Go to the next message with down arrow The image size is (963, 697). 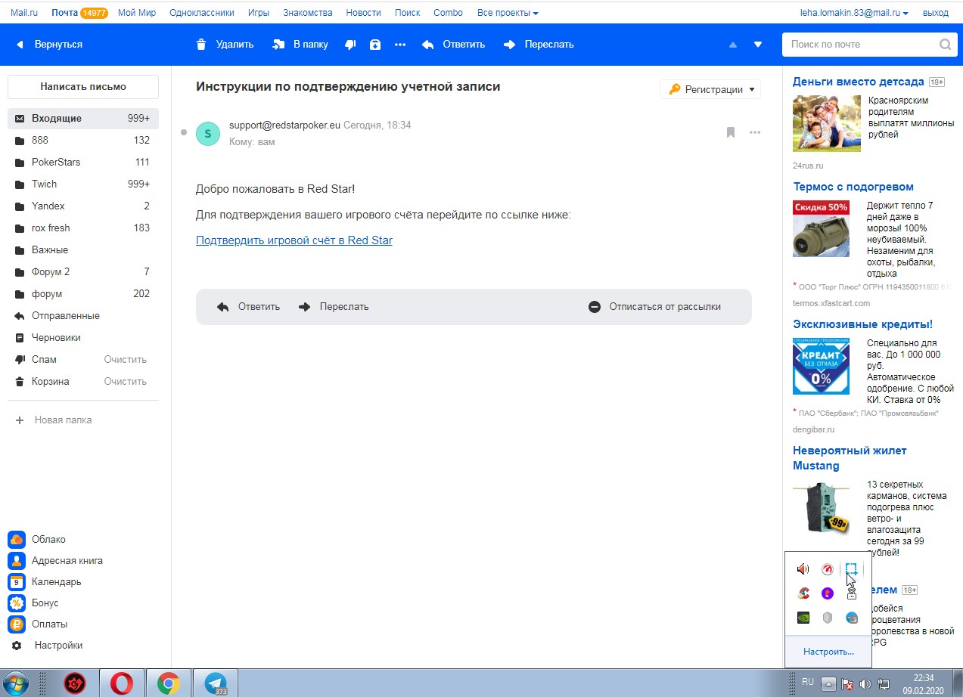coord(758,45)
